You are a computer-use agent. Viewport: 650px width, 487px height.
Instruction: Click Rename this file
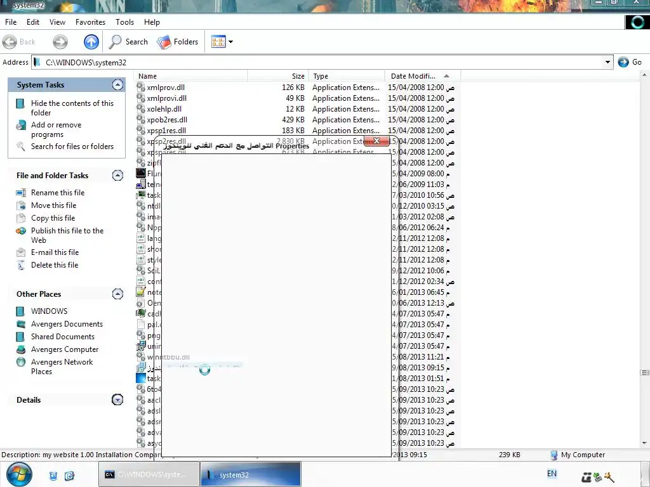[58, 193]
